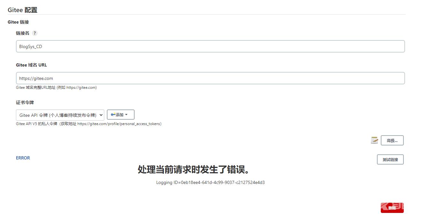Click the Gitee 域名 URL field label
Screen dimensions: 435x218
tap(31, 65)
